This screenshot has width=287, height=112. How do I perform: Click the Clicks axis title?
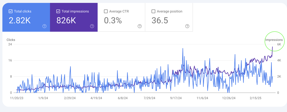(x=11, y=40)
